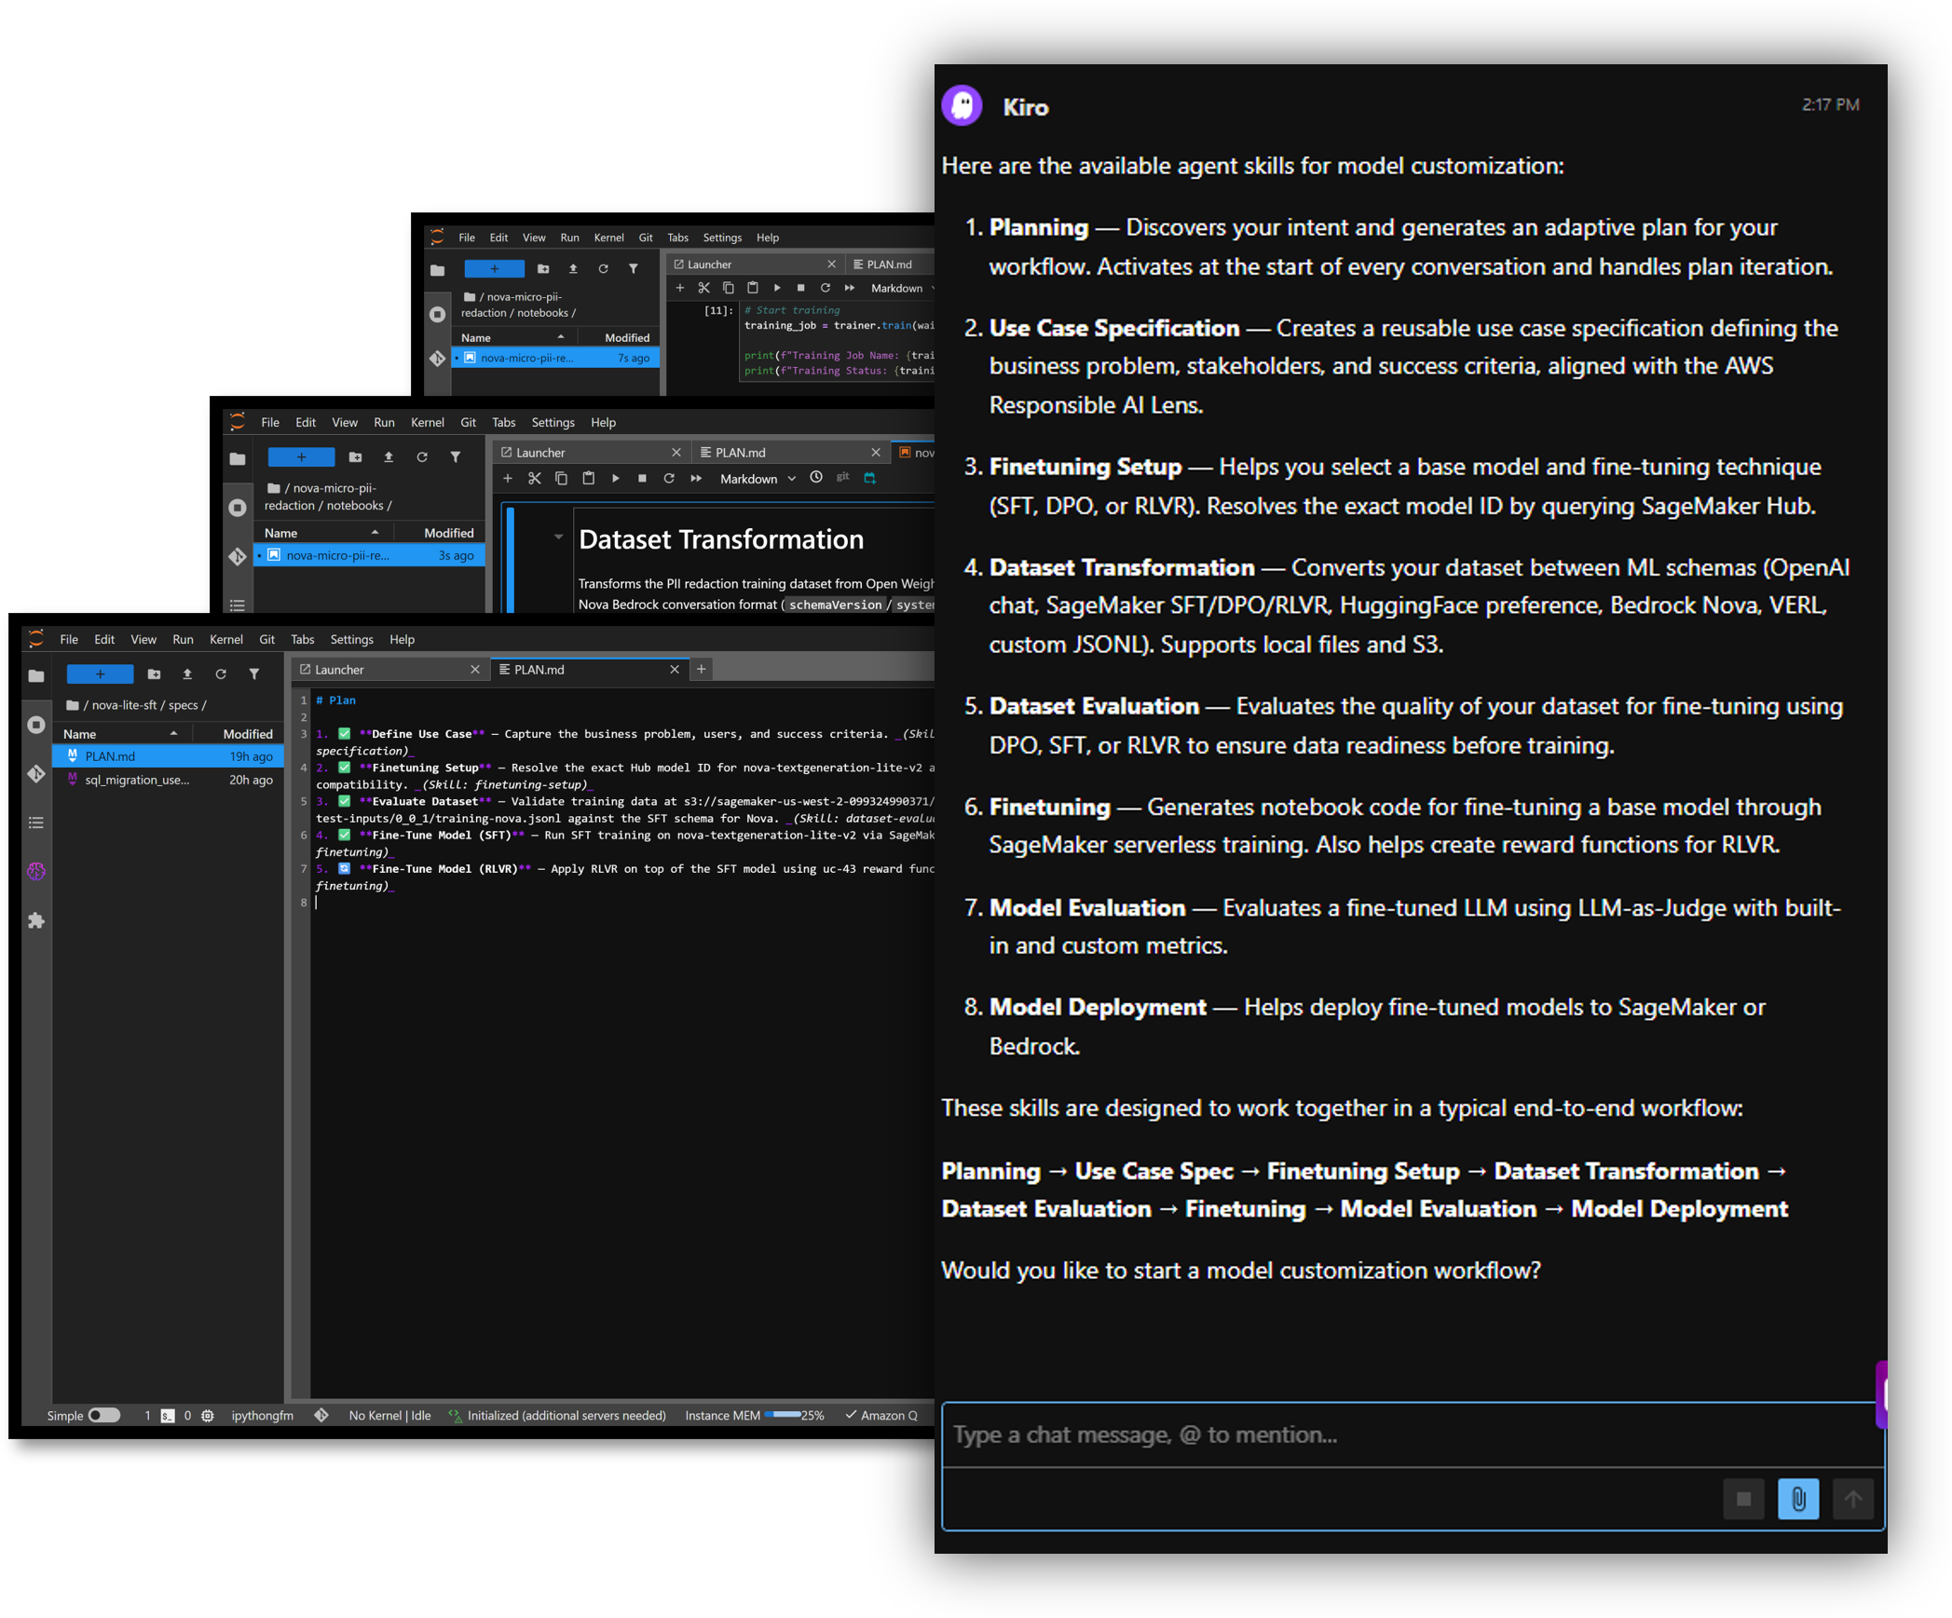Open the file browser icon in front window sidebar
The height and width of the screenshot is (1618, 1952).
(x=36, y=675)
